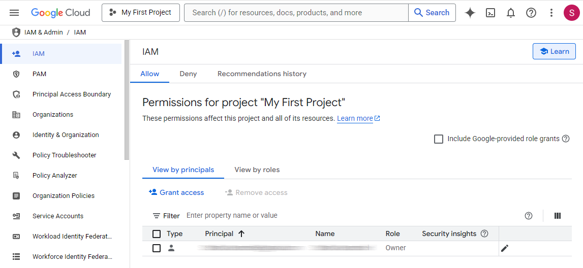This screenshot has width=583, height=268.
Task: Check the Owner row checkbox
Action: (x=157, y=248)
